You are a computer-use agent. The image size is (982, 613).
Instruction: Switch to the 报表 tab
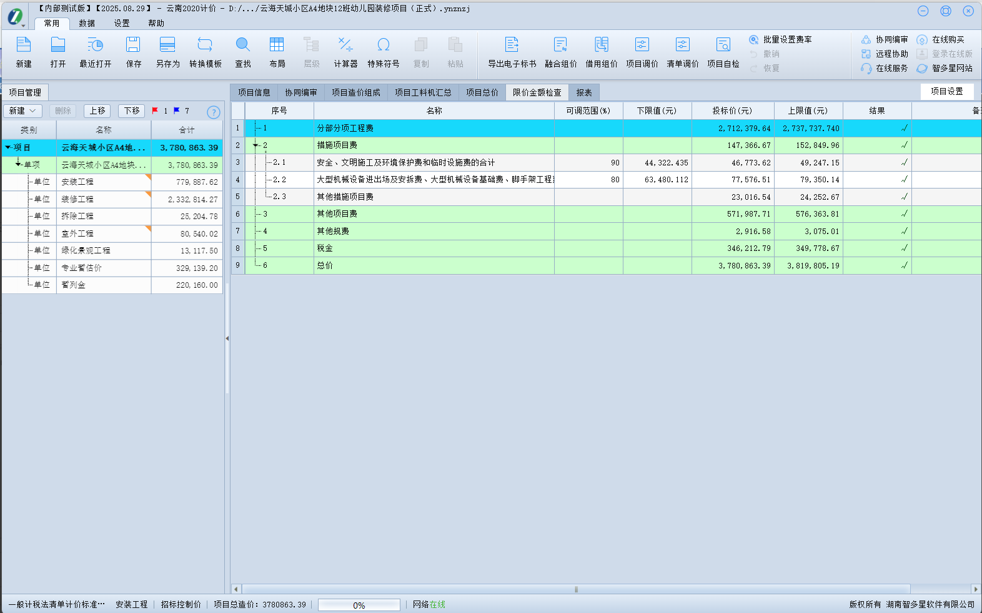coord(584,92)
